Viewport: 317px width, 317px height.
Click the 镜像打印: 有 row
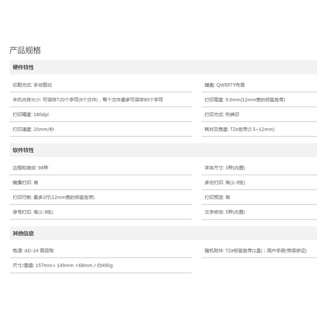(x=101, y=183)
